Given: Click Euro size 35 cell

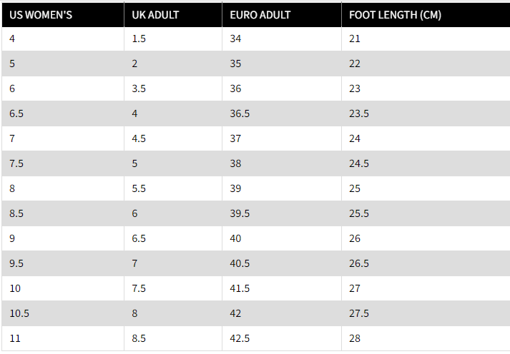Looking at the screenshot, I should coord(282,64).
